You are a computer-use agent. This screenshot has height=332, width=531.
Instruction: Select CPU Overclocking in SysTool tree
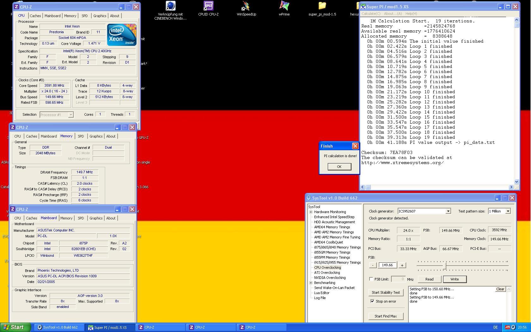[x=327, y=267]
